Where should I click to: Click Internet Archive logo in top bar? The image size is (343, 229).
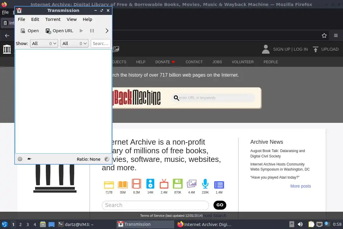7,49
